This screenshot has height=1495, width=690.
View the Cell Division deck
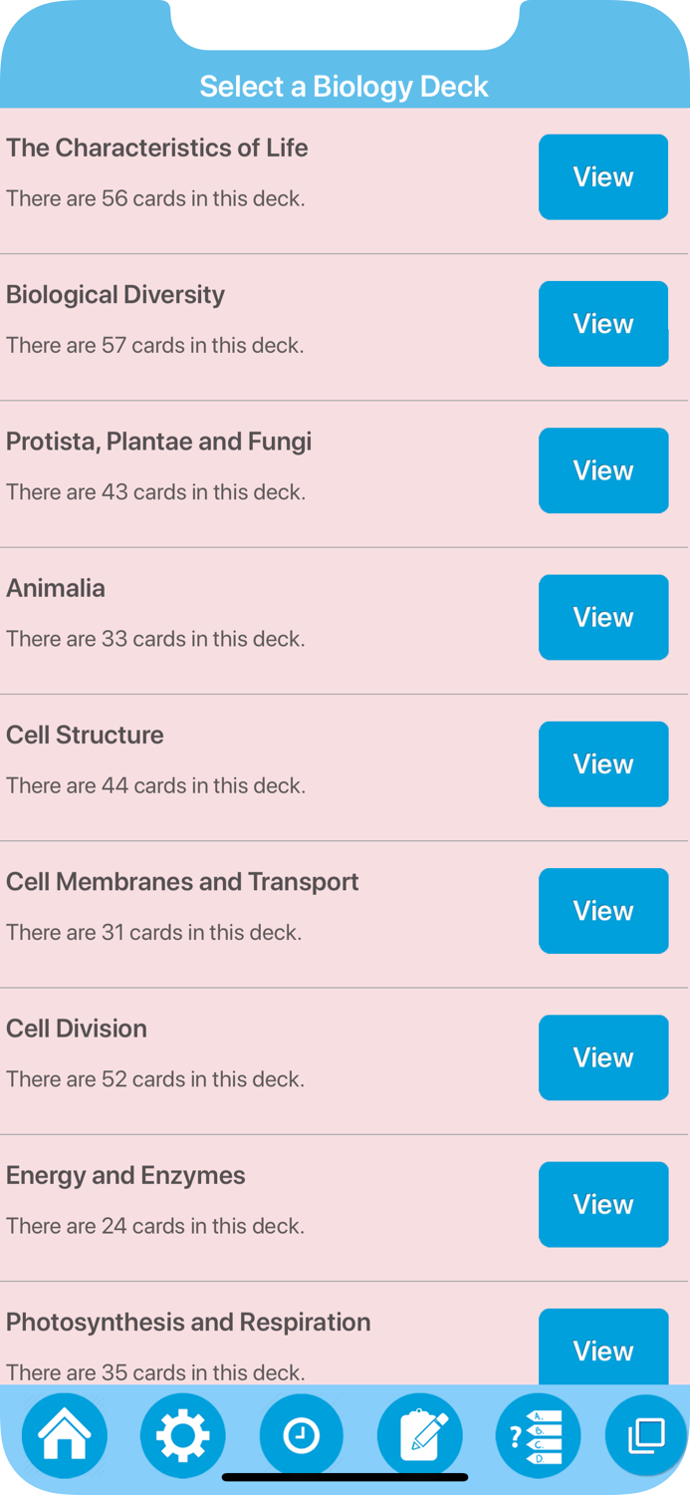603,1057
